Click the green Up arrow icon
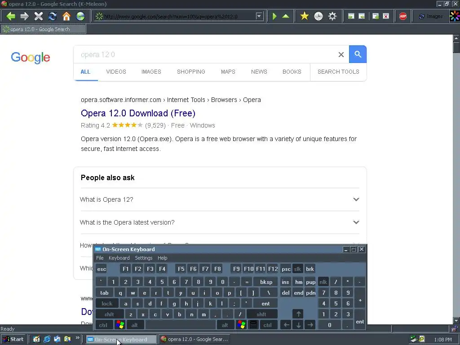Image resolution: width=460 pixels, height=345 pixels. (286, 16)
